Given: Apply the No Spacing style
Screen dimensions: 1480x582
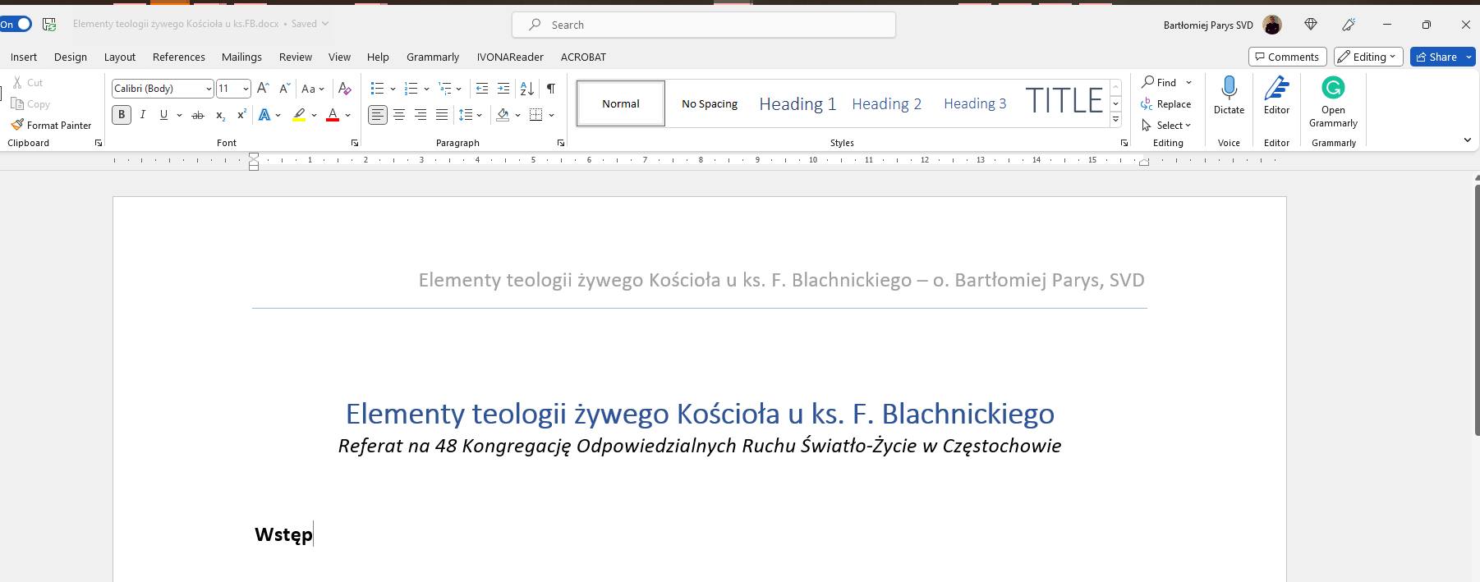Looking at the screenshot, I should coord(710,103).
